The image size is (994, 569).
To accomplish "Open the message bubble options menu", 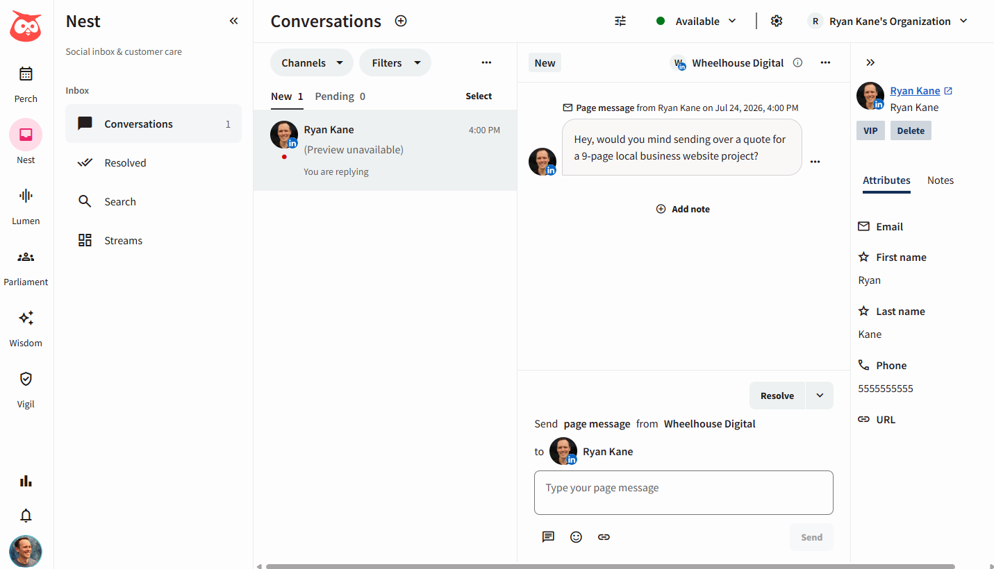I will tap(815, 162).
